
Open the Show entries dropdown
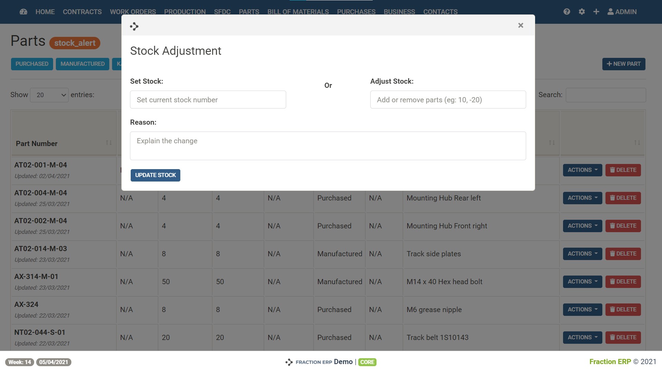(x=49, y=95)
